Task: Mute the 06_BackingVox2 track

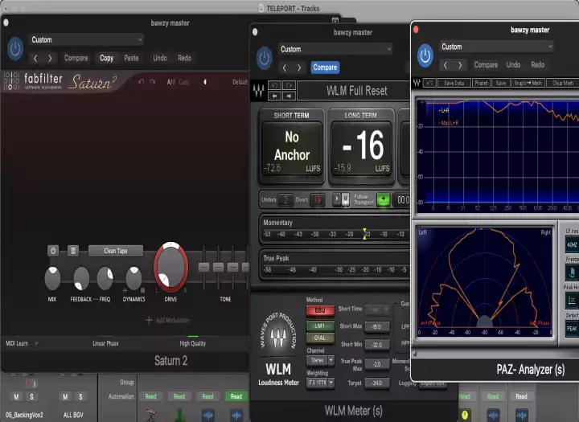Action: click(x=16, y=397)
